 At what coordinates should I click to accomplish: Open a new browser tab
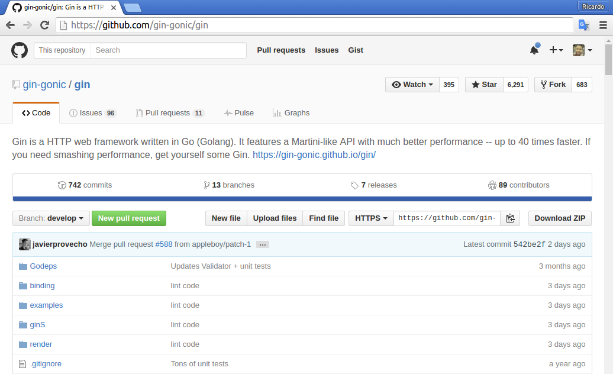132,8
